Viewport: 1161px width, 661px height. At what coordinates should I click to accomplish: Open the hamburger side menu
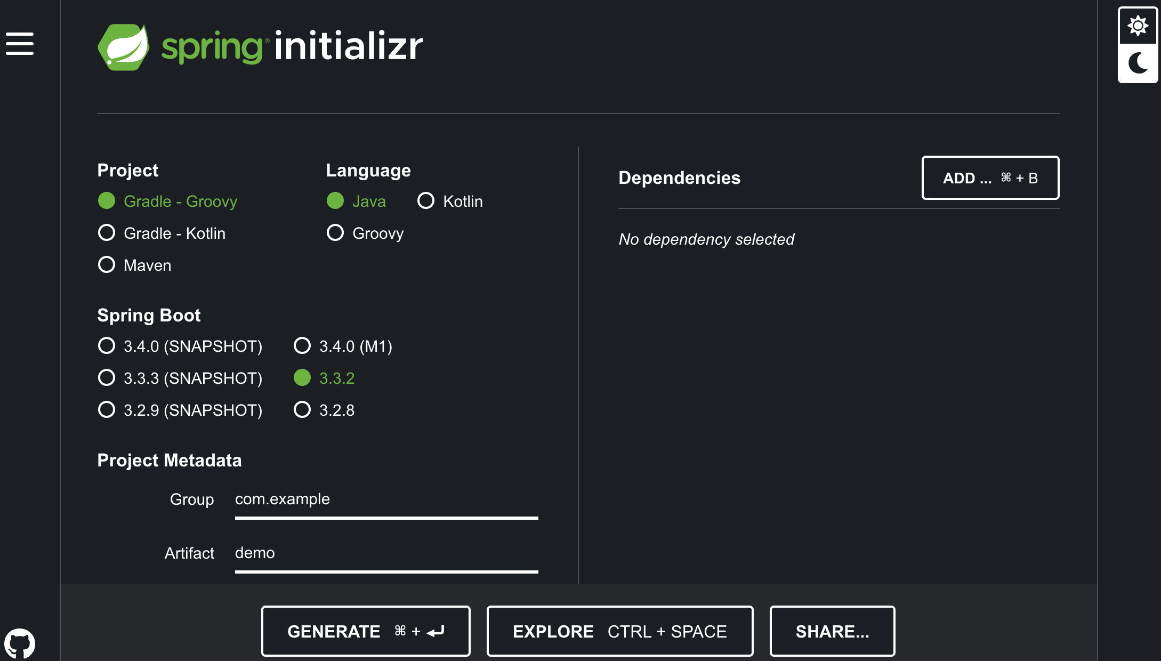tap(20, 44)
